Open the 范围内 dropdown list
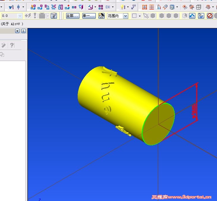This screenshot has height=201, width=217. tap(125, 16)
